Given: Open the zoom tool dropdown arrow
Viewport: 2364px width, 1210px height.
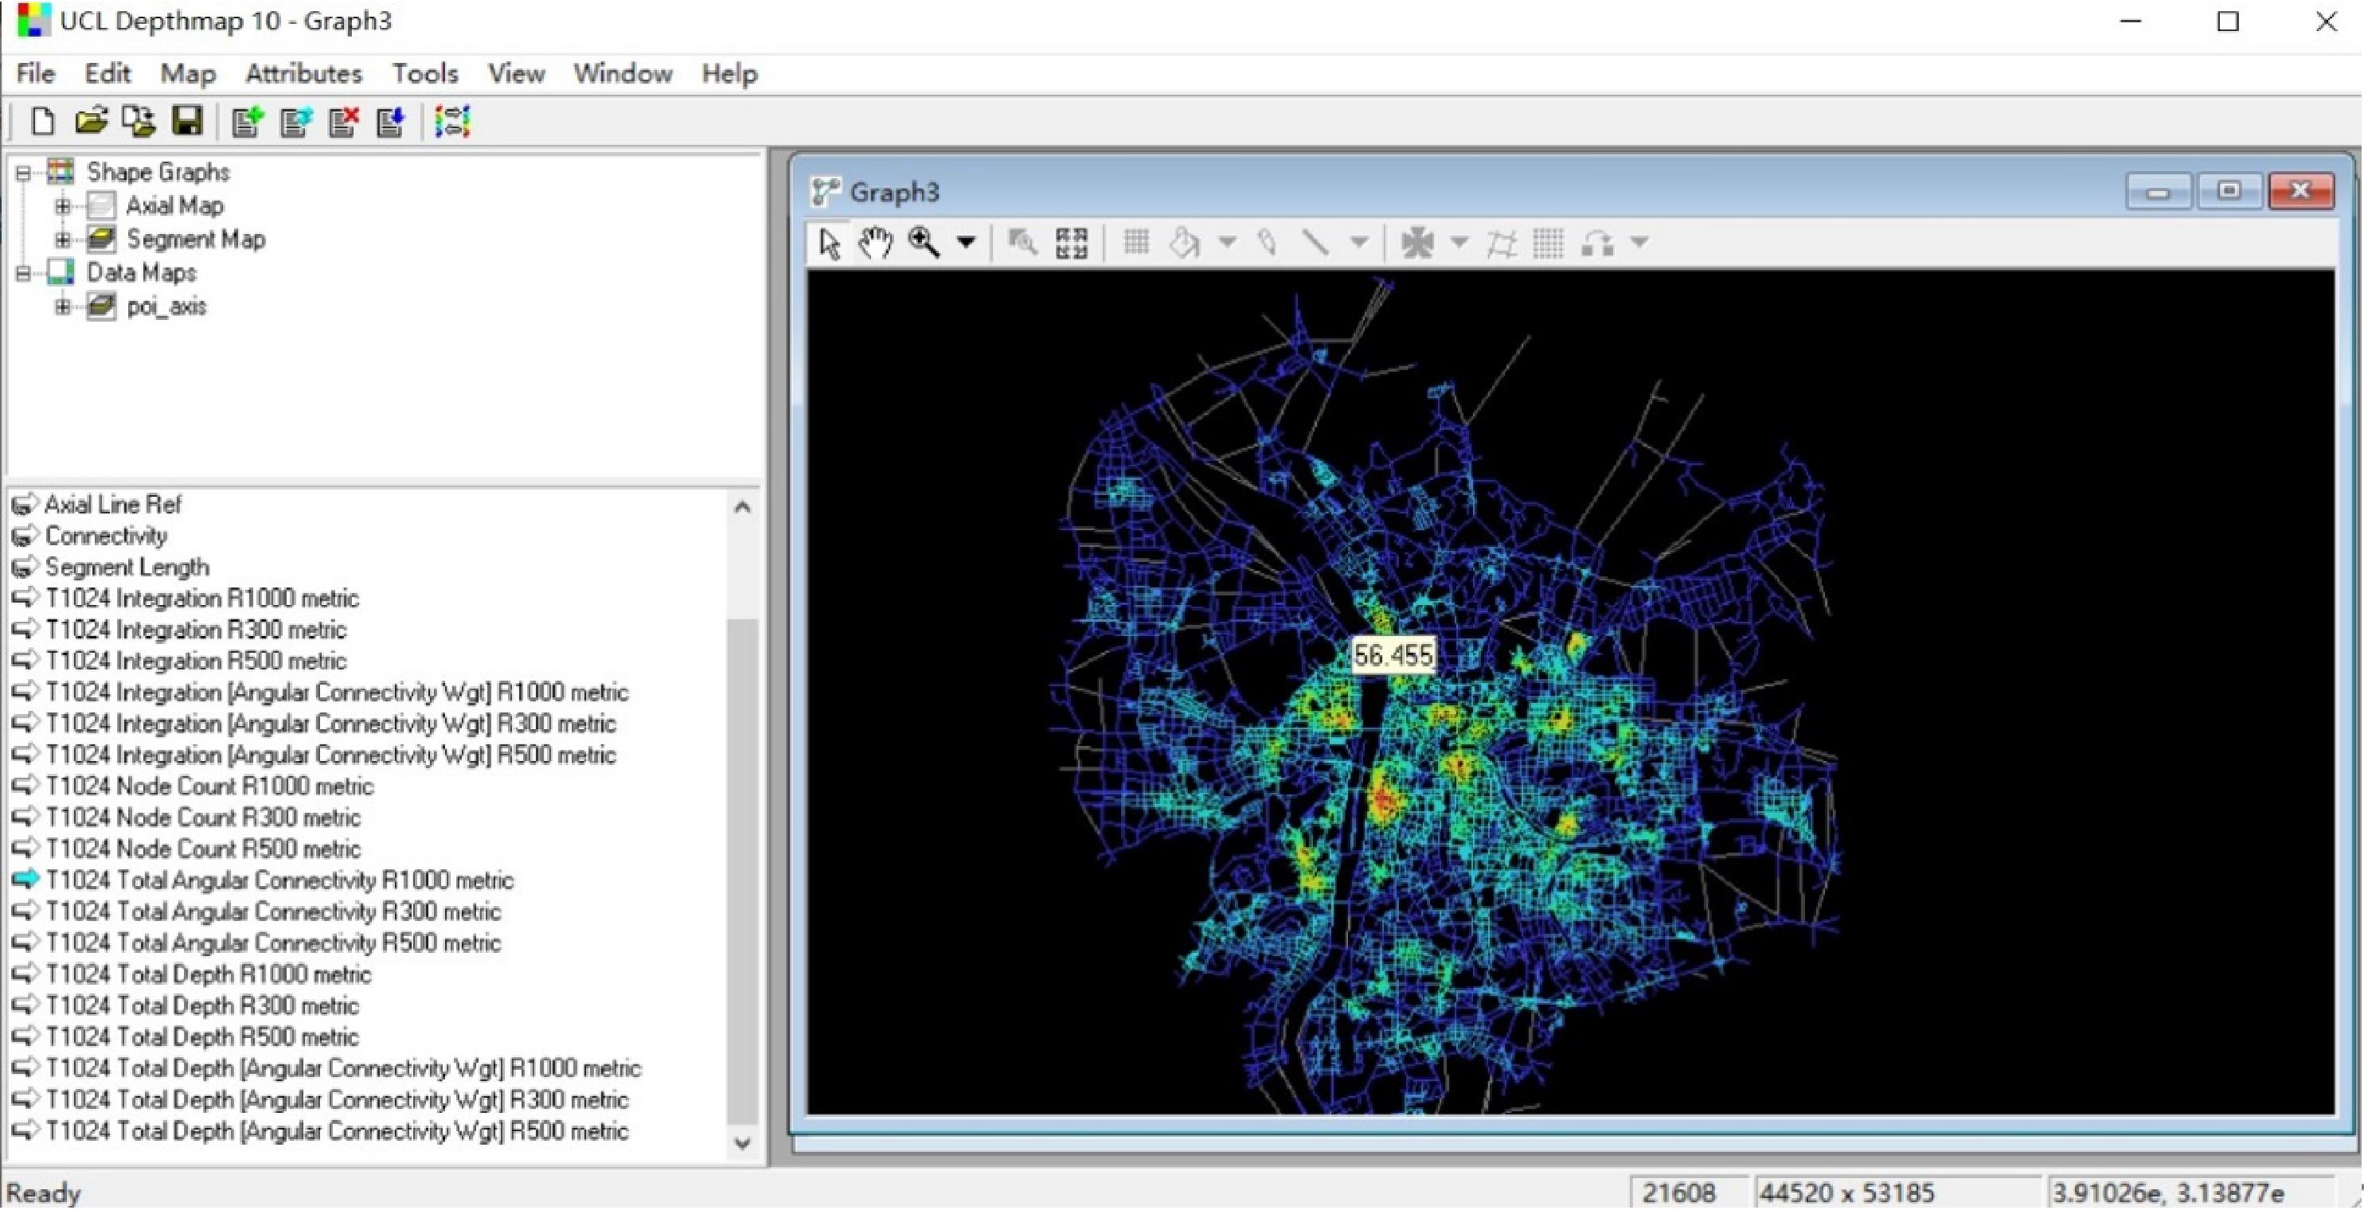Looking at the screenshot, I should click(965, 243).
